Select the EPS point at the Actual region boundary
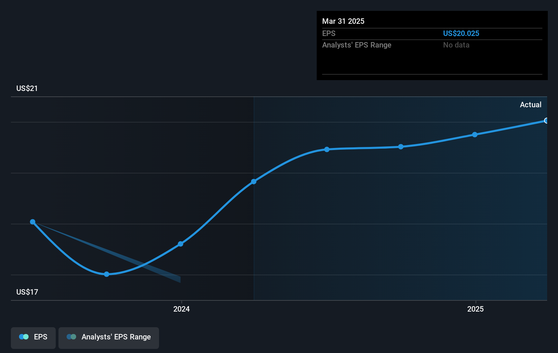 coord(254,182)
